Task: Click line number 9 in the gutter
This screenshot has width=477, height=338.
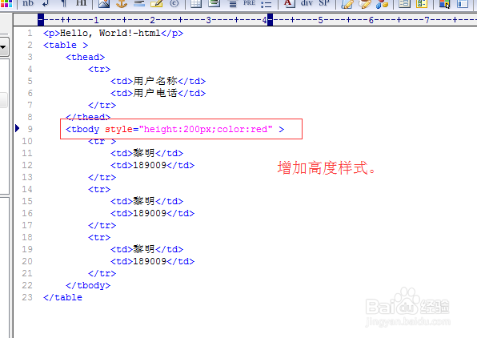Action: pyautogui.click(x=30, y=129)
